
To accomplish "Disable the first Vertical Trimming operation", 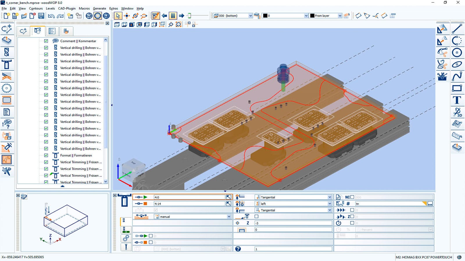I will pyautogui.click(x=46, y=162).
